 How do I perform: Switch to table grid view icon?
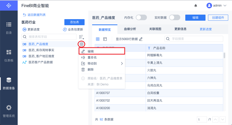click(x=98, y=39)
